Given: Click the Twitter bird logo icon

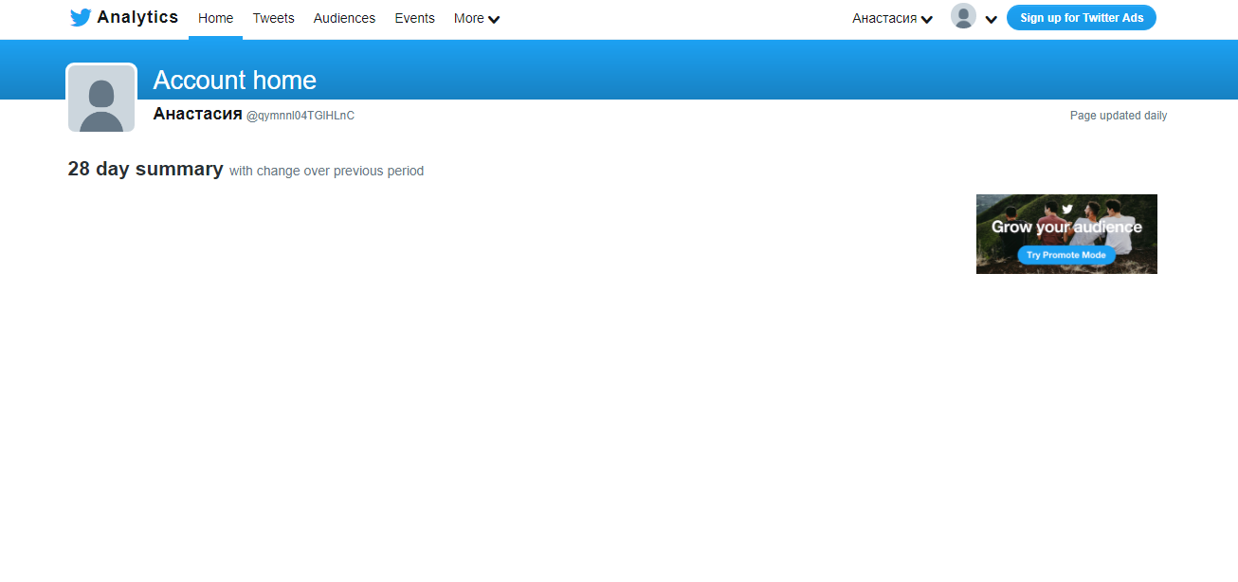Looking at the screenshot, I should (81, 18).
